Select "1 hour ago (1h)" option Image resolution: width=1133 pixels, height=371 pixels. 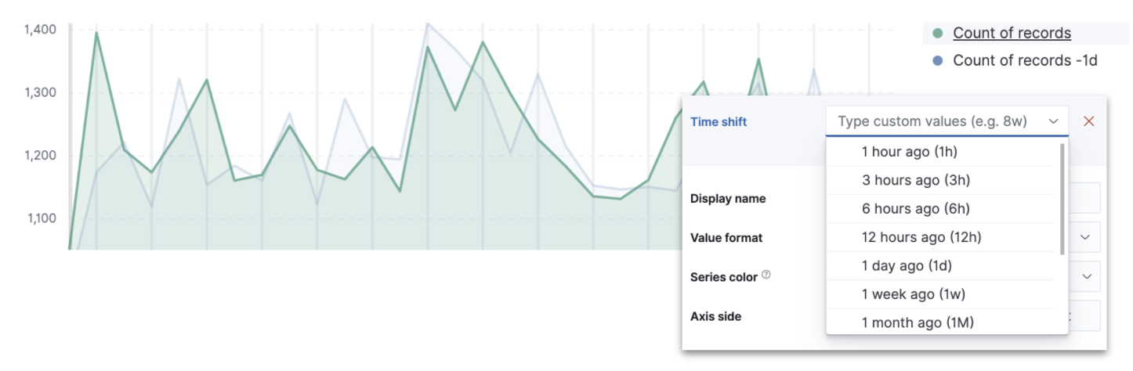tap(909, 152)
